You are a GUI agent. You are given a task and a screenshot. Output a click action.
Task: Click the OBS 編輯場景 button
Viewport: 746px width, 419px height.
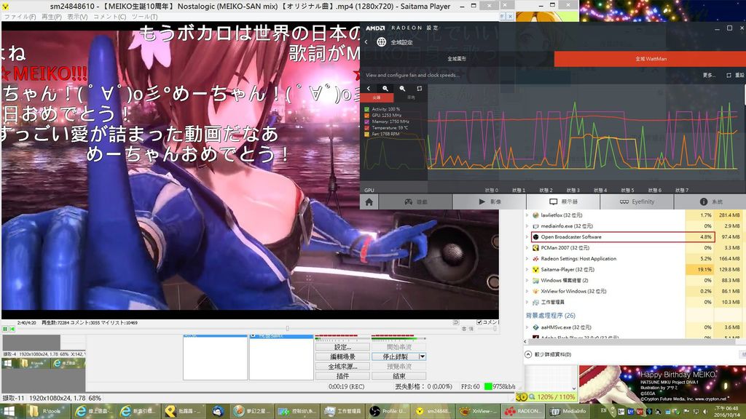tap(342, 356)
